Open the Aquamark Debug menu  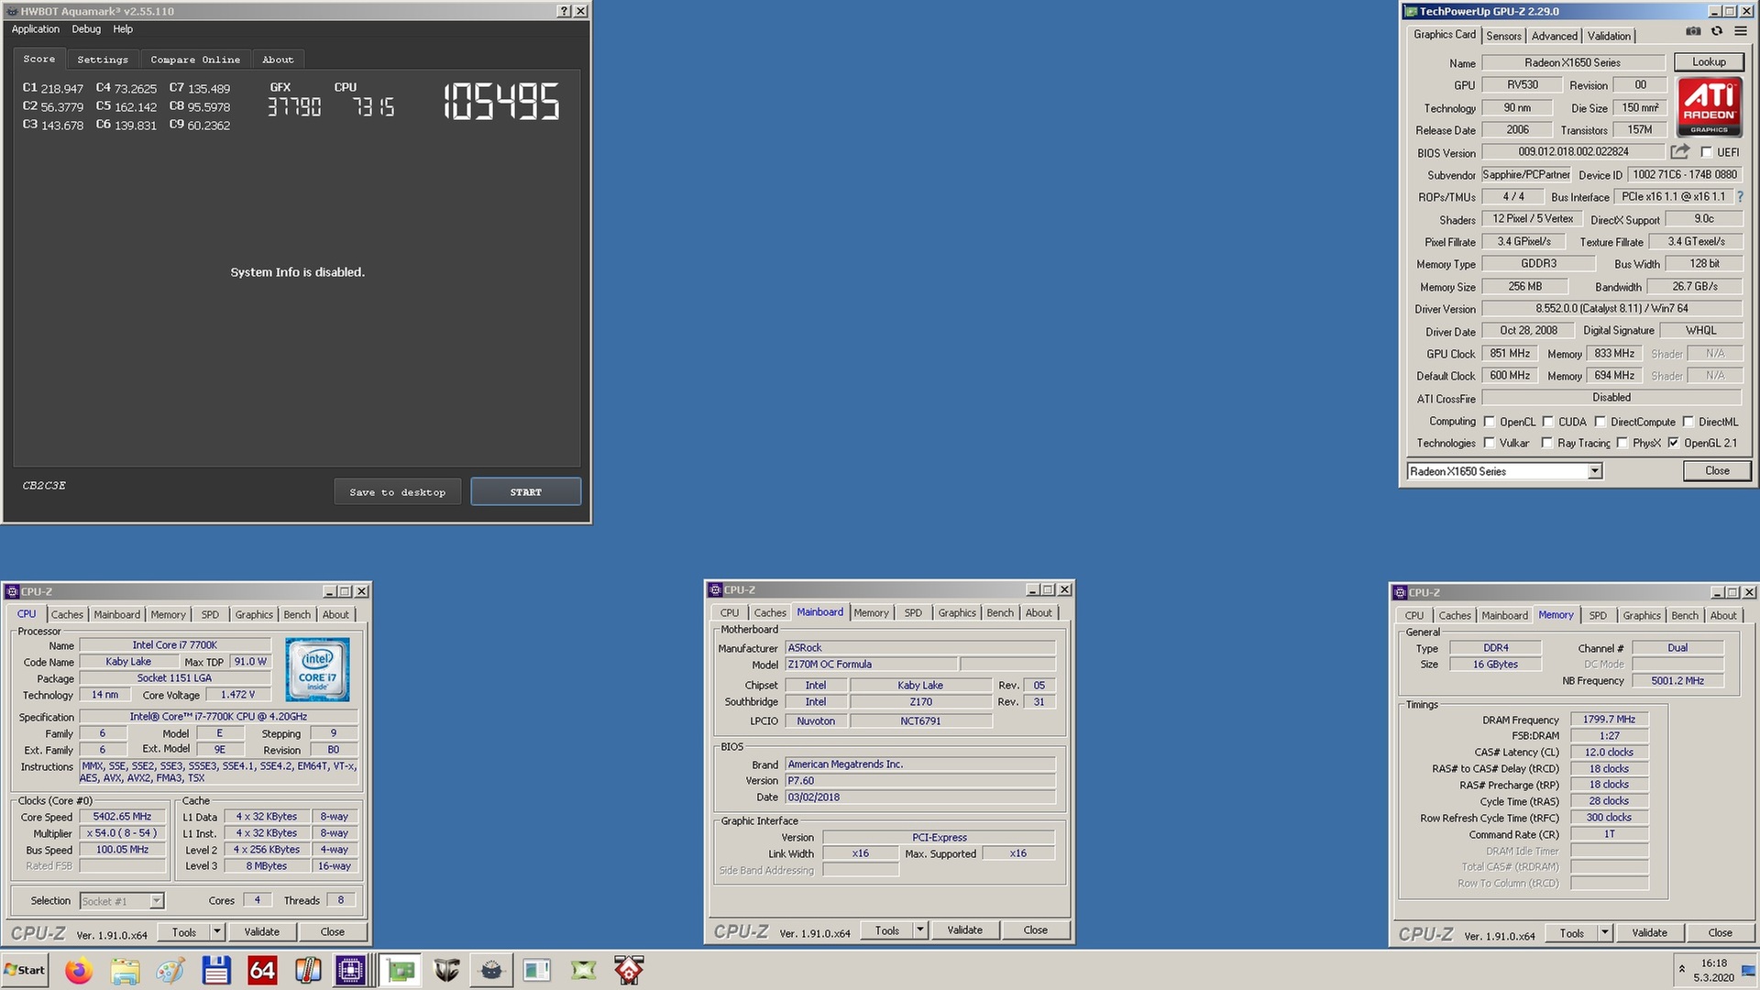tap(86, 29)
